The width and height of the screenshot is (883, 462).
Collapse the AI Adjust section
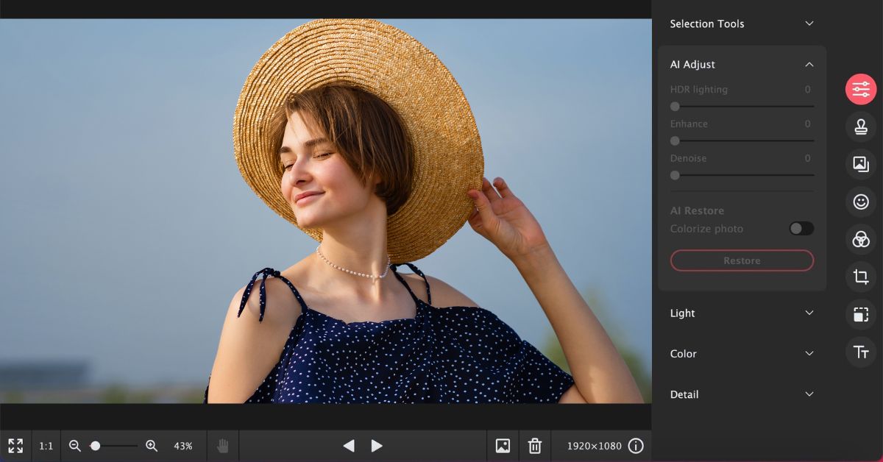pyautogui.click(x=742, y=65)
